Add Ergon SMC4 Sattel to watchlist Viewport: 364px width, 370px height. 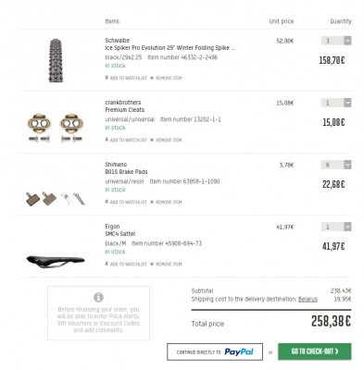[x=126, y=264]
